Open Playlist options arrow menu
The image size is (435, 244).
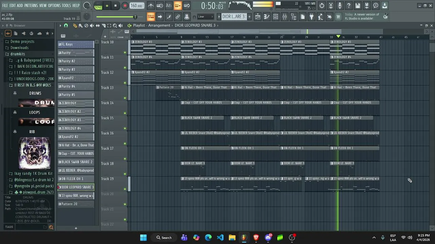coord(60,25)
